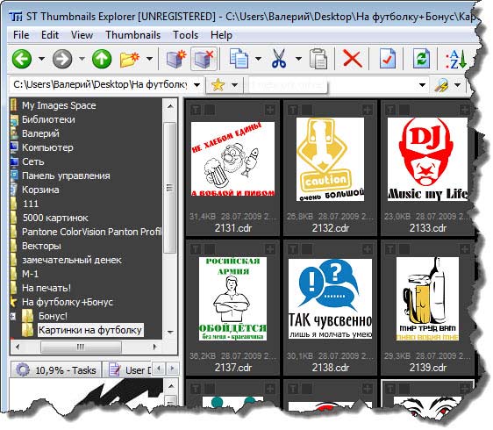The height and width of the screenshot is (430, 493).
Task: Click the plus icon on 2132.cdr thumbnail
Action: coord(367,110)
